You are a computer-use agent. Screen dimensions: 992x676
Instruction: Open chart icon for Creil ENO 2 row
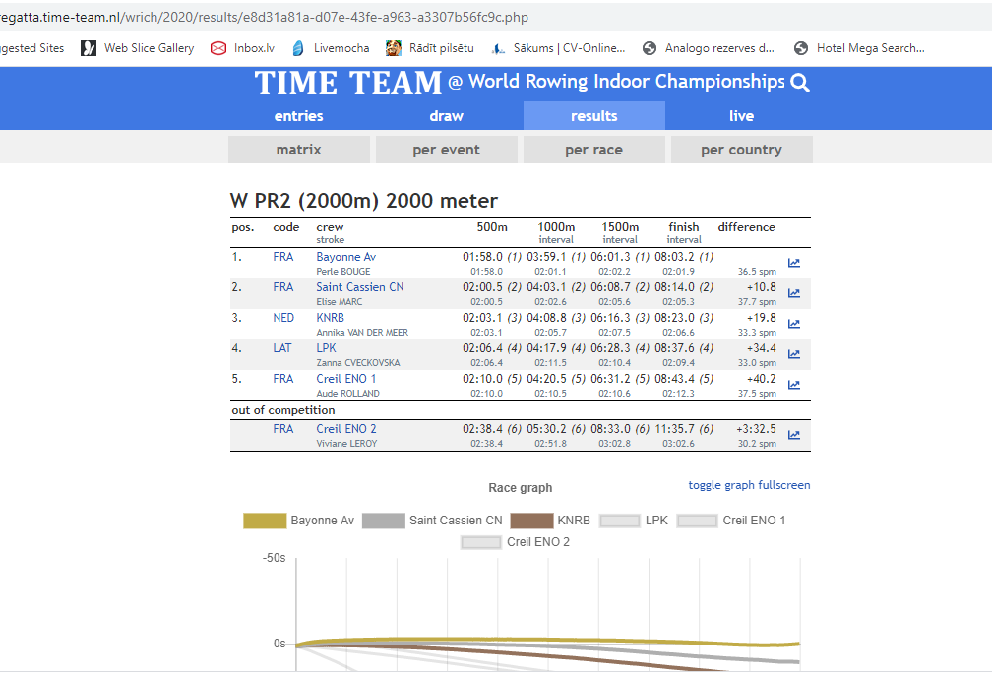pyautogui.click(x=794, y=435)
